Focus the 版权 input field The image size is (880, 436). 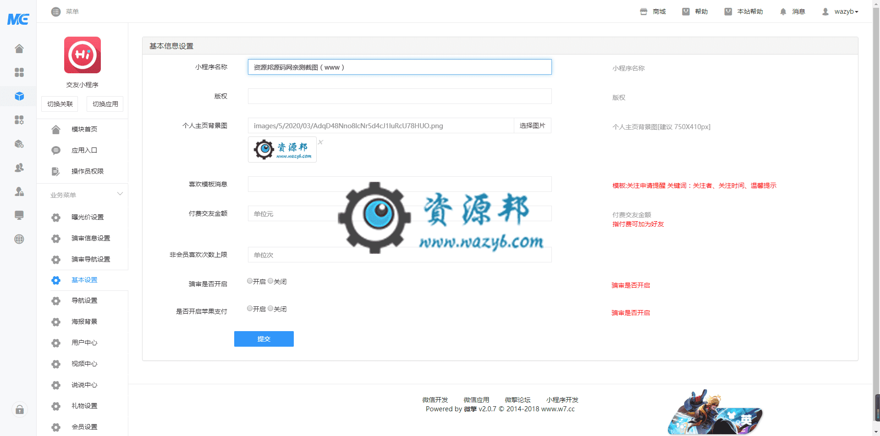click(x=400, y=96)
